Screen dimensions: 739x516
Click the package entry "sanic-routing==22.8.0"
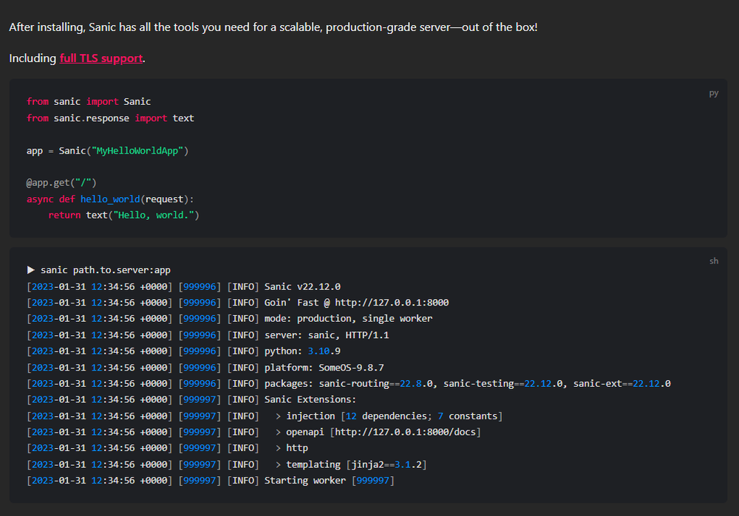tap(376, 384)
